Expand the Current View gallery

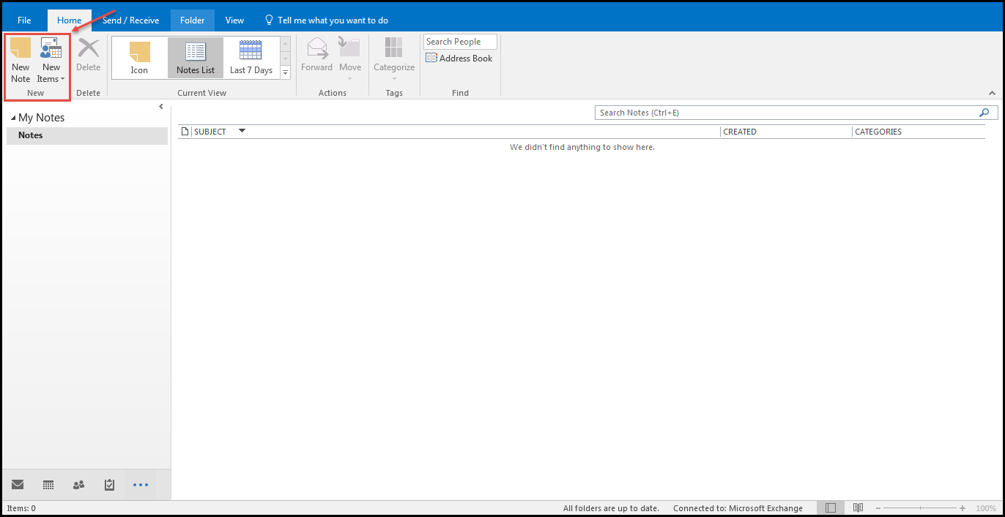(286, 72)
